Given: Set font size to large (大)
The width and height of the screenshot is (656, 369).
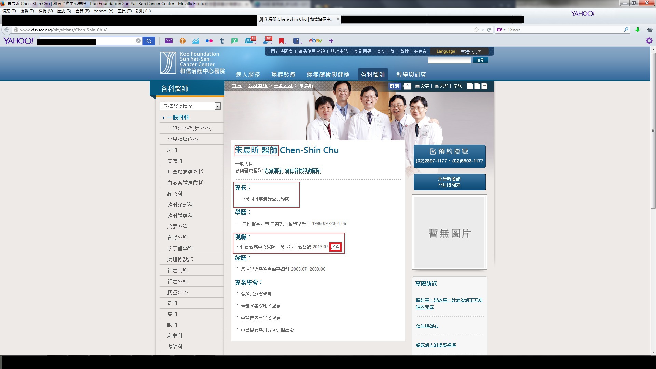Looking at the screenshot, I should coord(484,86).
